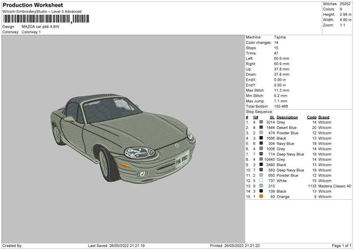Click the 'Down:' extent label
Screen dimensions: 354x250
coord(251,74)
